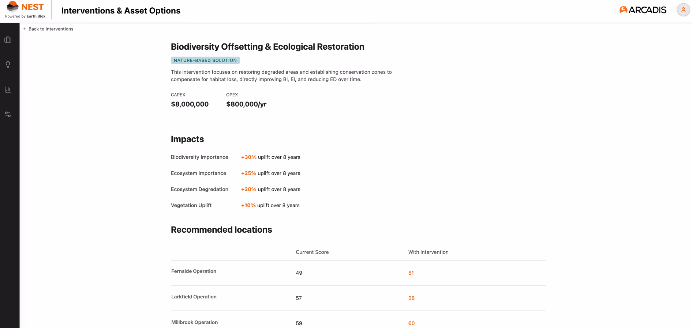Image resolution: width=692 pixels, height=328 pixels.
Task: Click the Current Score column header
Action: [x=312, y=252]
